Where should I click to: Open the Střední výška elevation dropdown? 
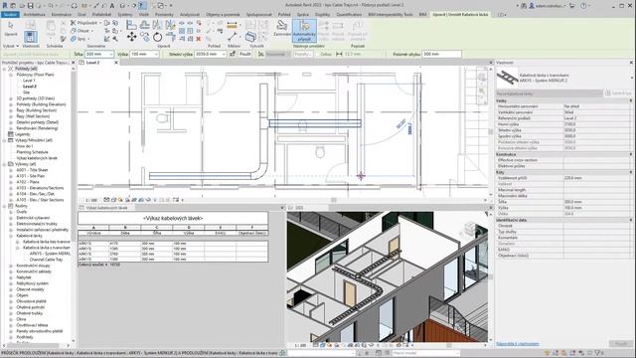[x=223, y=54]
